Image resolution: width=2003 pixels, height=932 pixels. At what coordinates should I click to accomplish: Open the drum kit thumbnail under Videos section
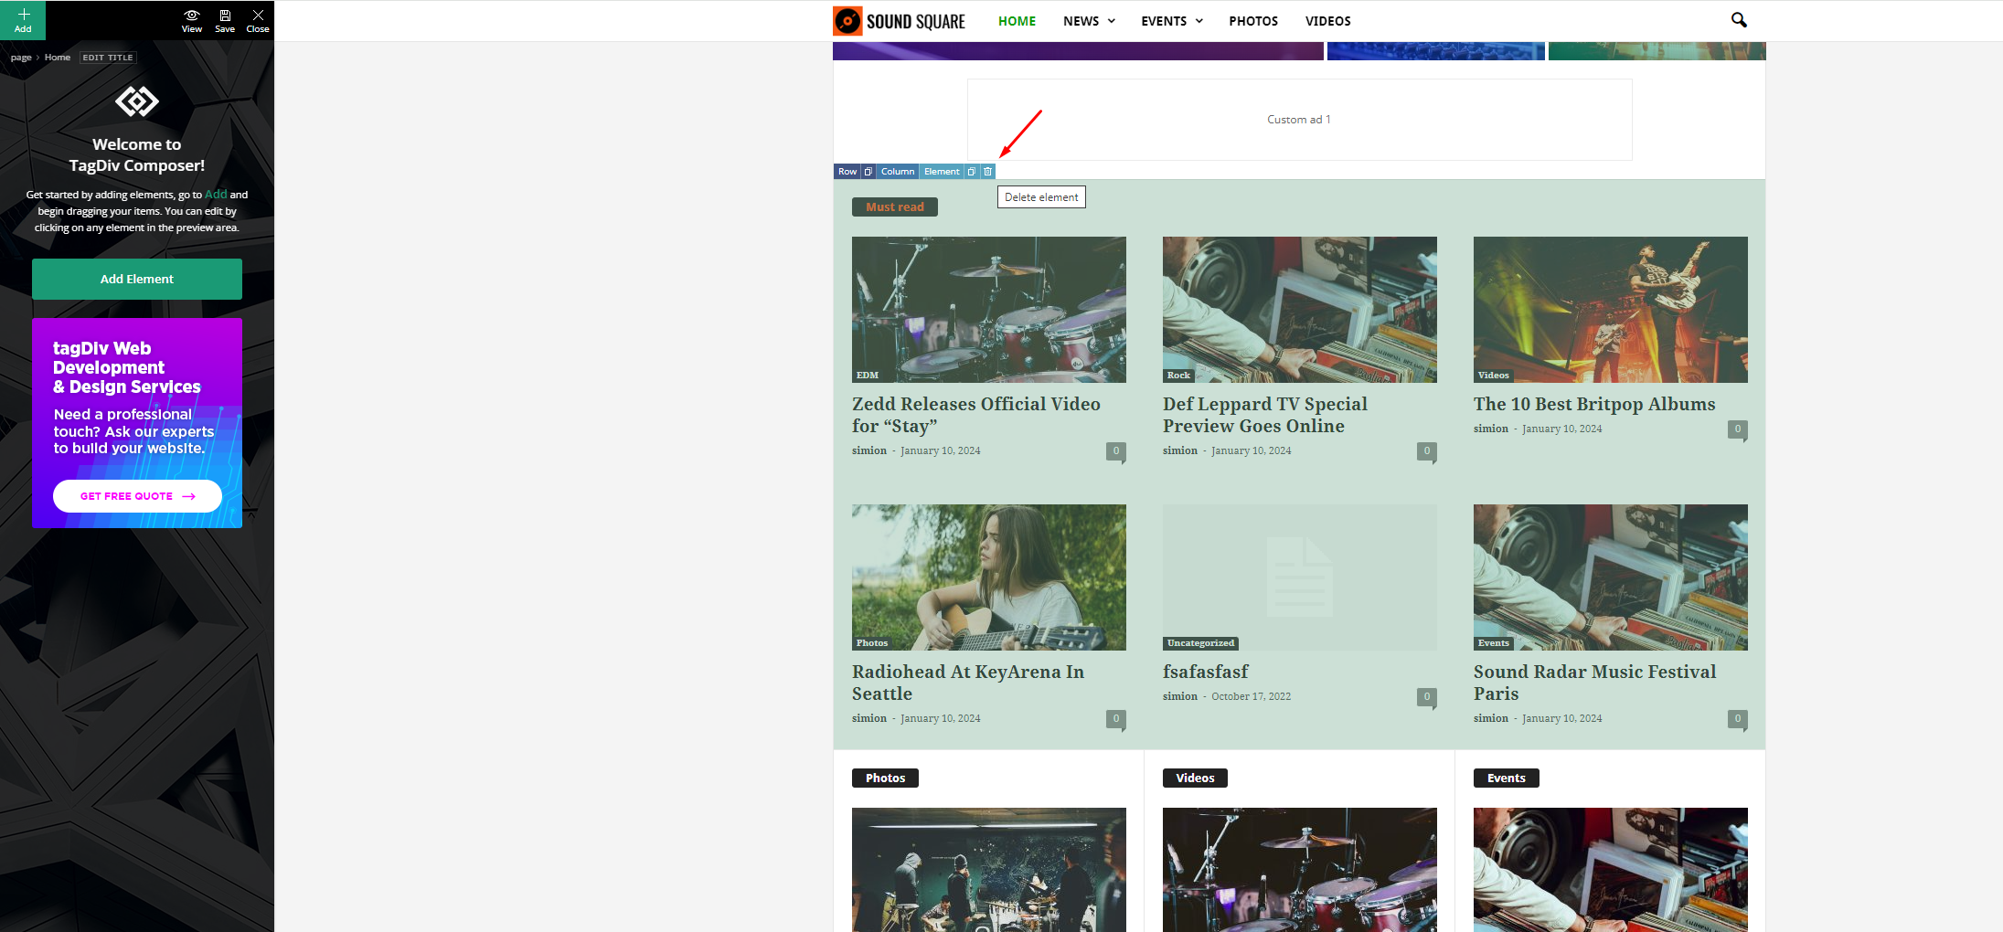1300,870
